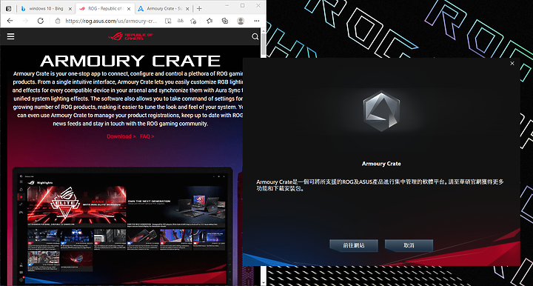Close the Edge browser window
This screenshot has height=286, width=533.
[x=258, y=6]
